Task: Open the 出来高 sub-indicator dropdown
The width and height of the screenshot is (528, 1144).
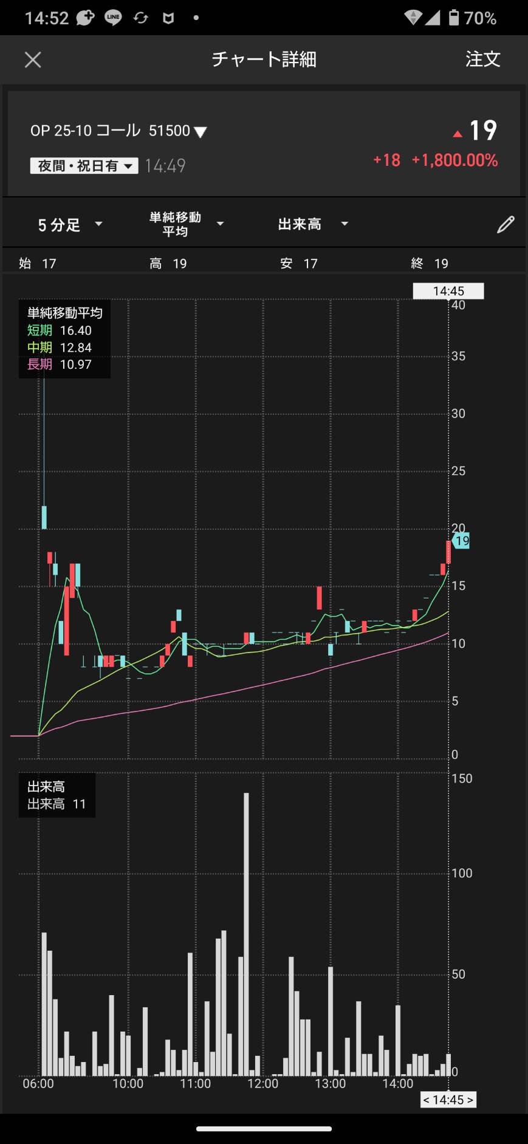Action: [312, 224]
